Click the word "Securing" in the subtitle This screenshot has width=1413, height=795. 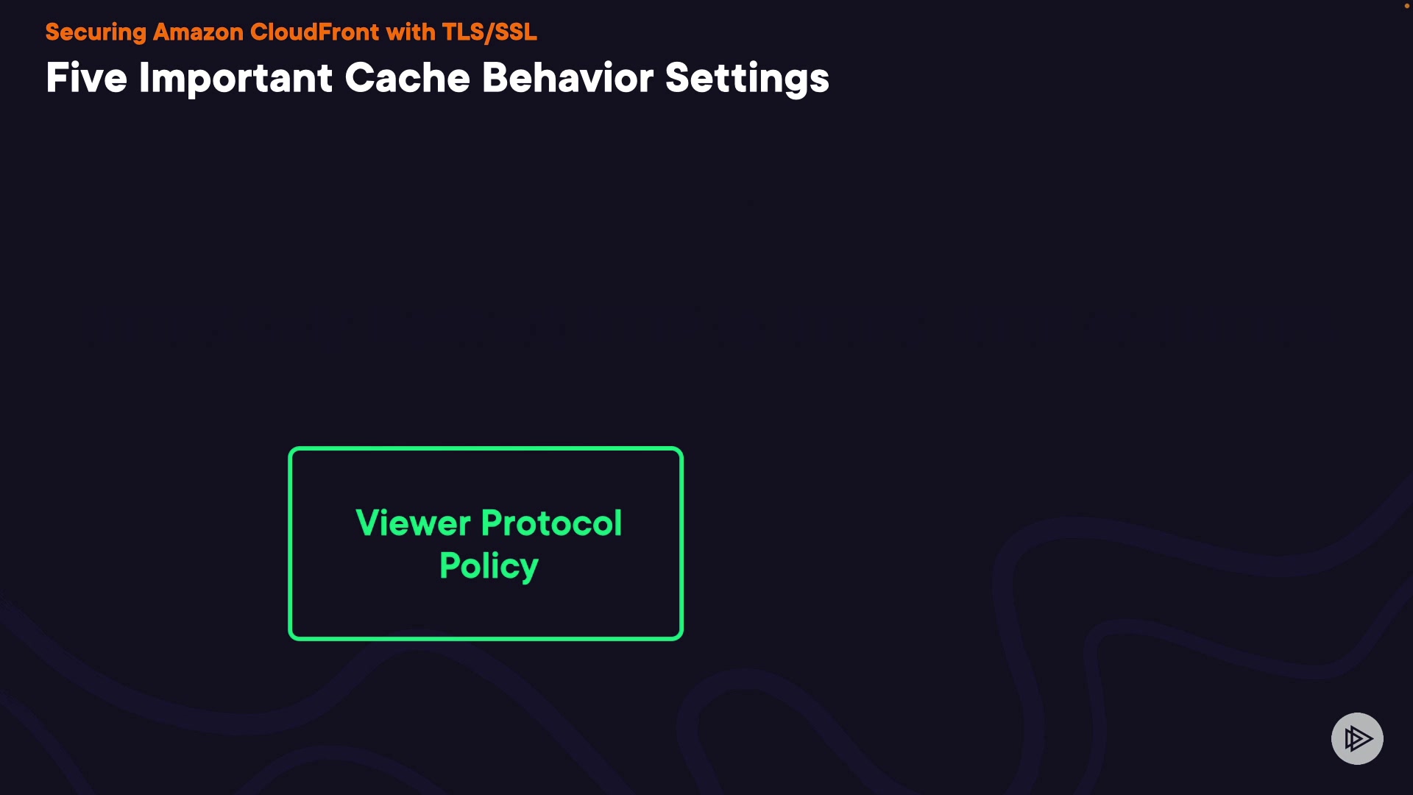click(x=96, y=32)
